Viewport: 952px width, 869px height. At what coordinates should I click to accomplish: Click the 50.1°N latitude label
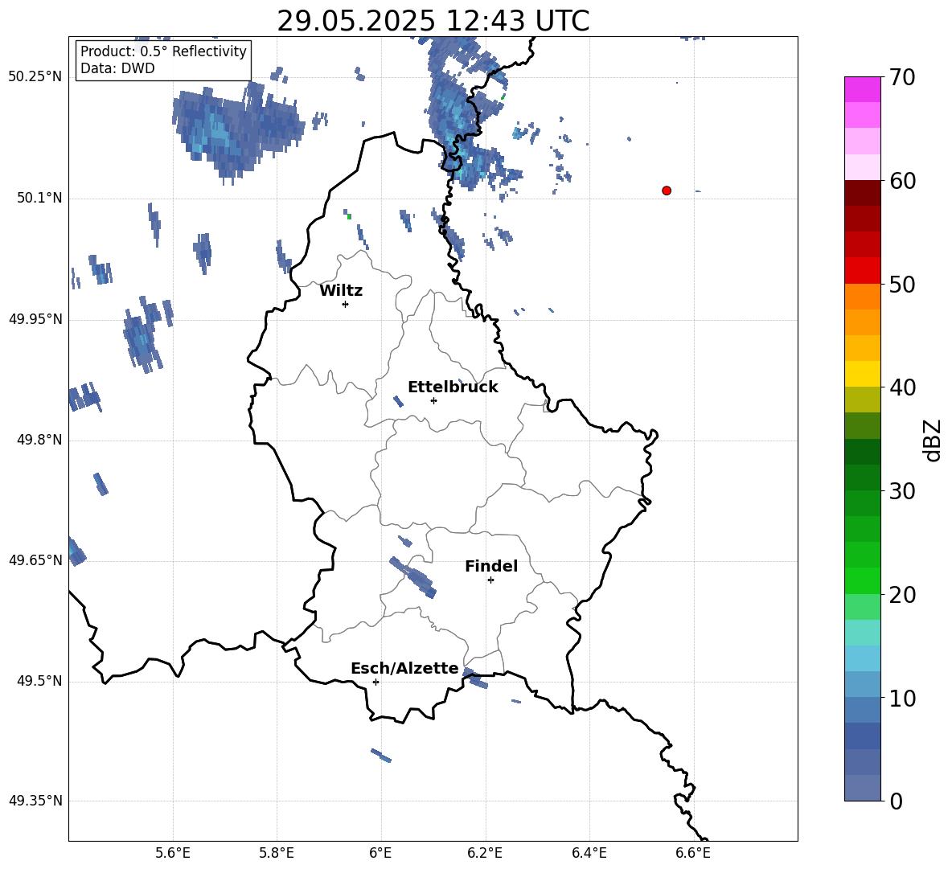[39, 198]
